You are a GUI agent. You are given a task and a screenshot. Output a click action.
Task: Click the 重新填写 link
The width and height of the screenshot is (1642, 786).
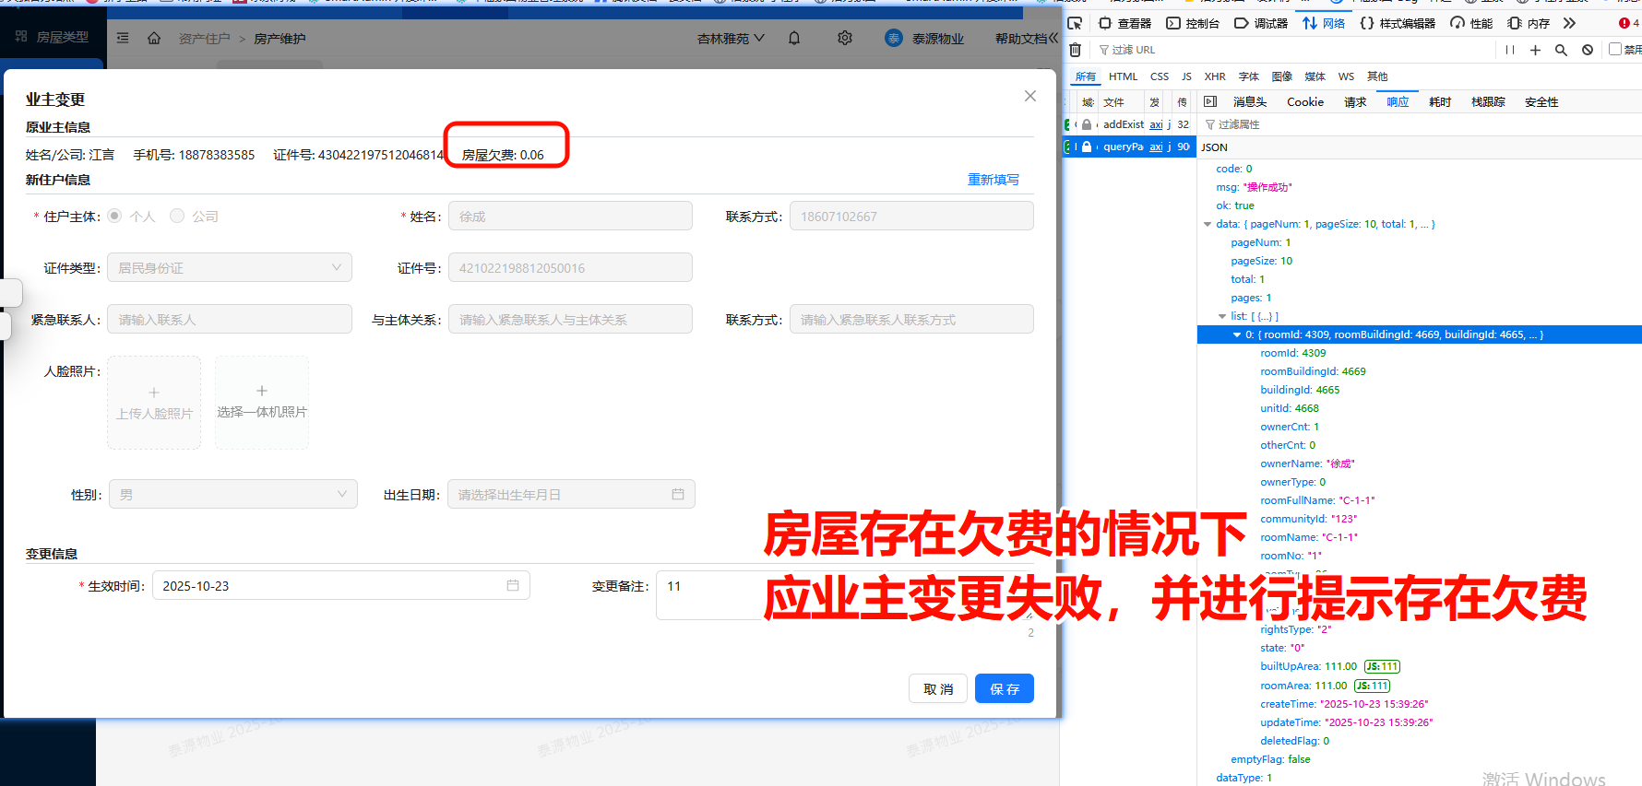pos(994,180)
